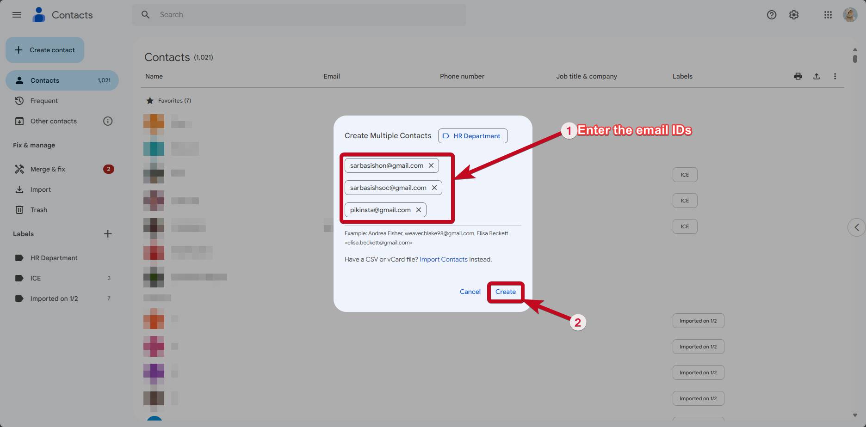Click the Search input field

coord(299,15)
